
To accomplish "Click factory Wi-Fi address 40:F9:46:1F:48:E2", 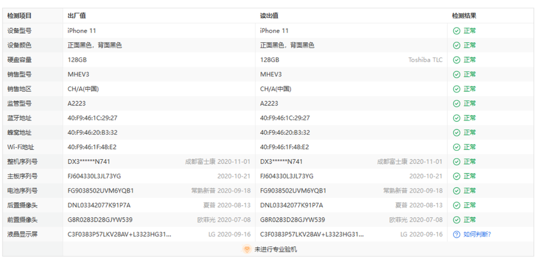I will coord(92,147).
